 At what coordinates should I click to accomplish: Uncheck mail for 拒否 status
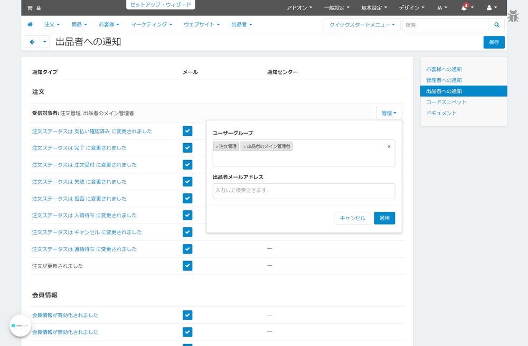coord(187,199)
